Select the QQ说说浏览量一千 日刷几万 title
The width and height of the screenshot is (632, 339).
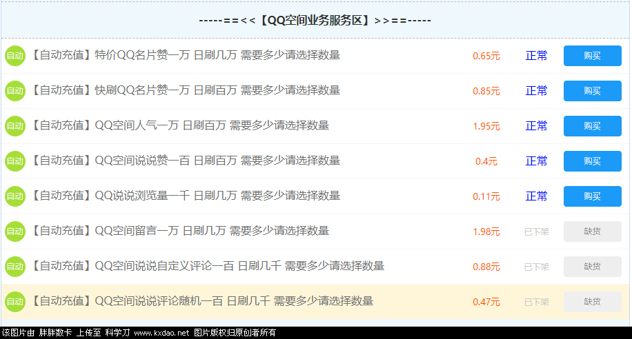pos(186,196)
